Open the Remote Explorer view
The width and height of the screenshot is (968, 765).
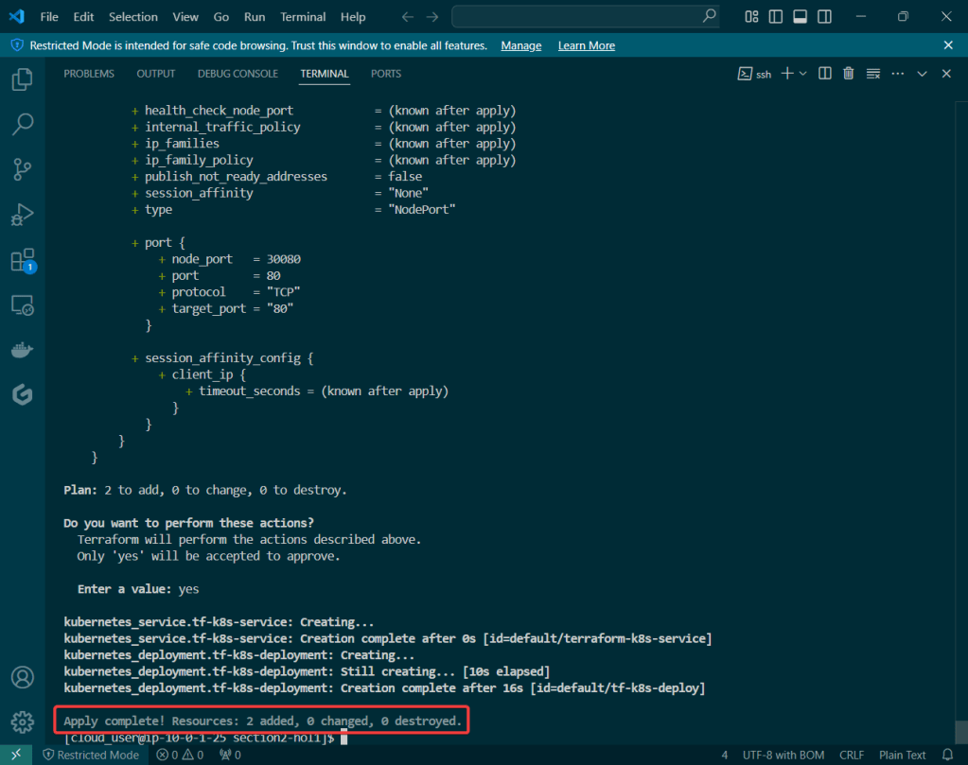tap(22, 305)
